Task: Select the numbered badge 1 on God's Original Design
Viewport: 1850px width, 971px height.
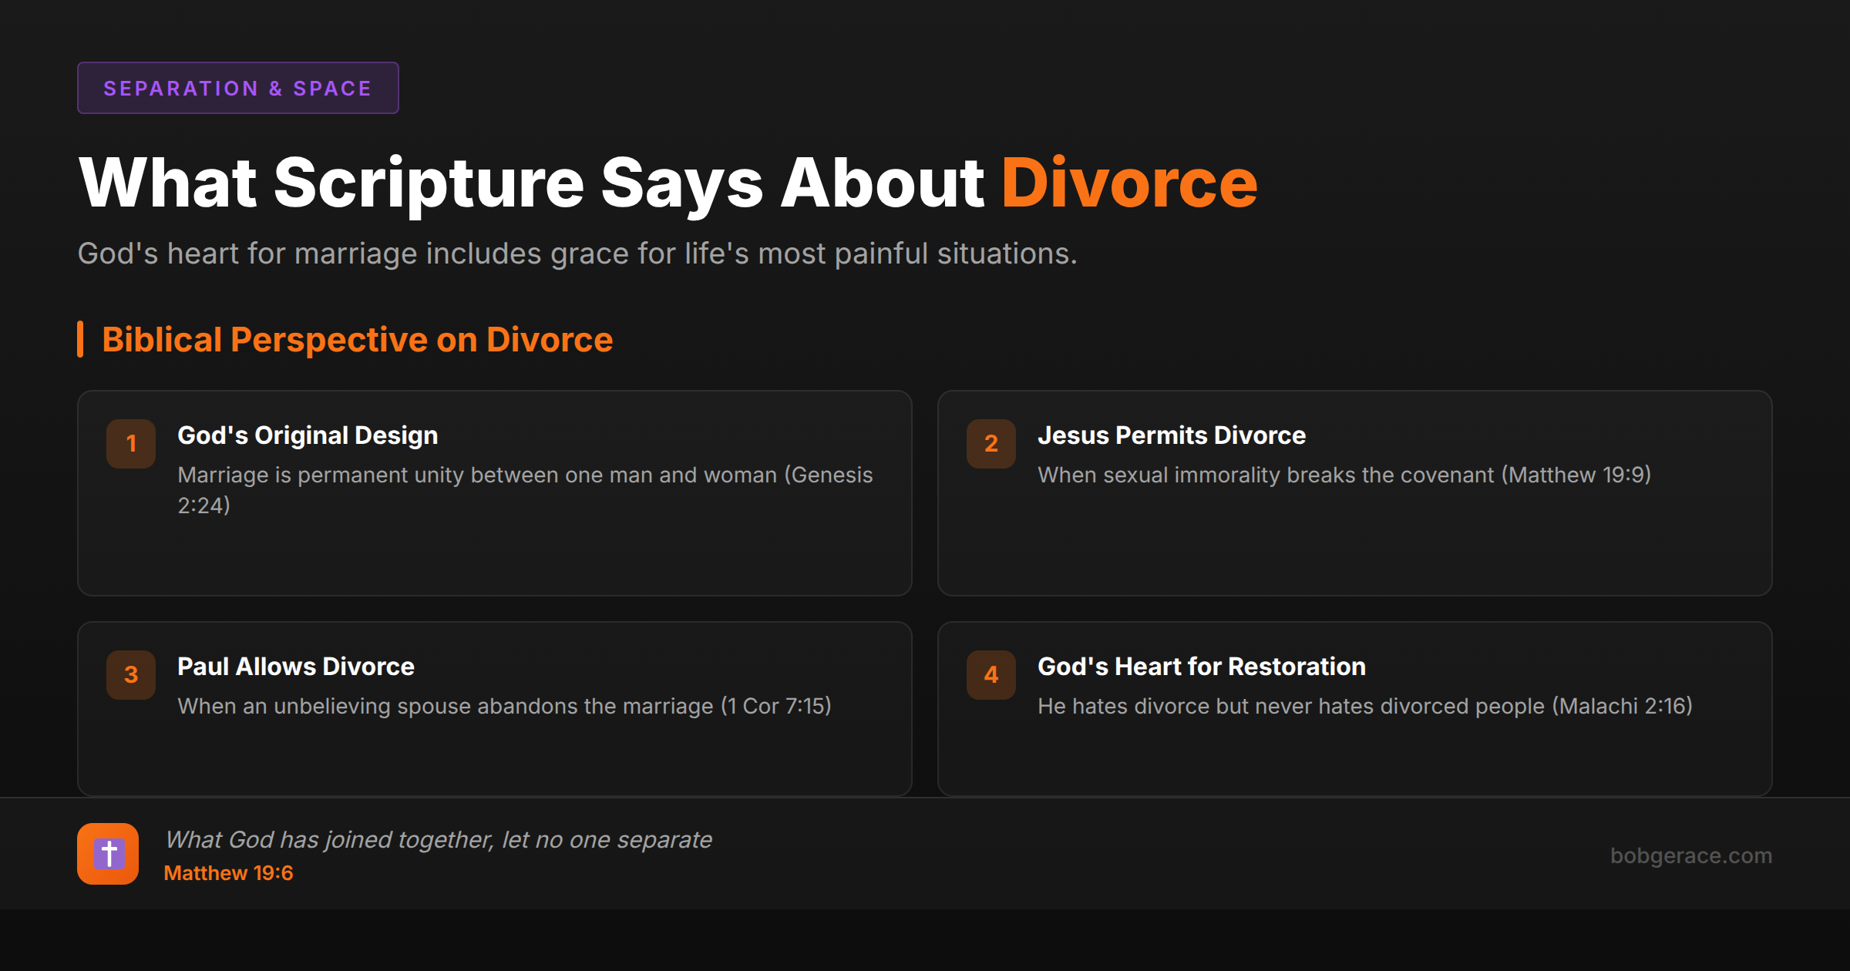Action: (x=130, y=443)
